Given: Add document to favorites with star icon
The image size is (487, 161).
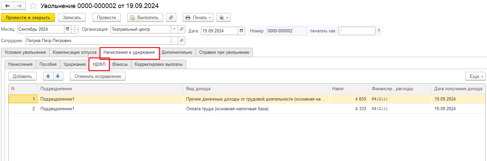Looking at the screenshot, I should (33, 6).
